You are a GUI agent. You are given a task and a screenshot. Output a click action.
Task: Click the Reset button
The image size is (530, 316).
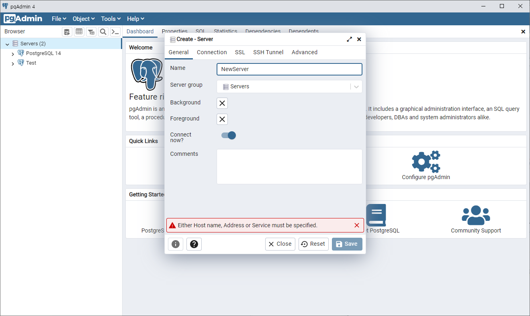[313, 244]
